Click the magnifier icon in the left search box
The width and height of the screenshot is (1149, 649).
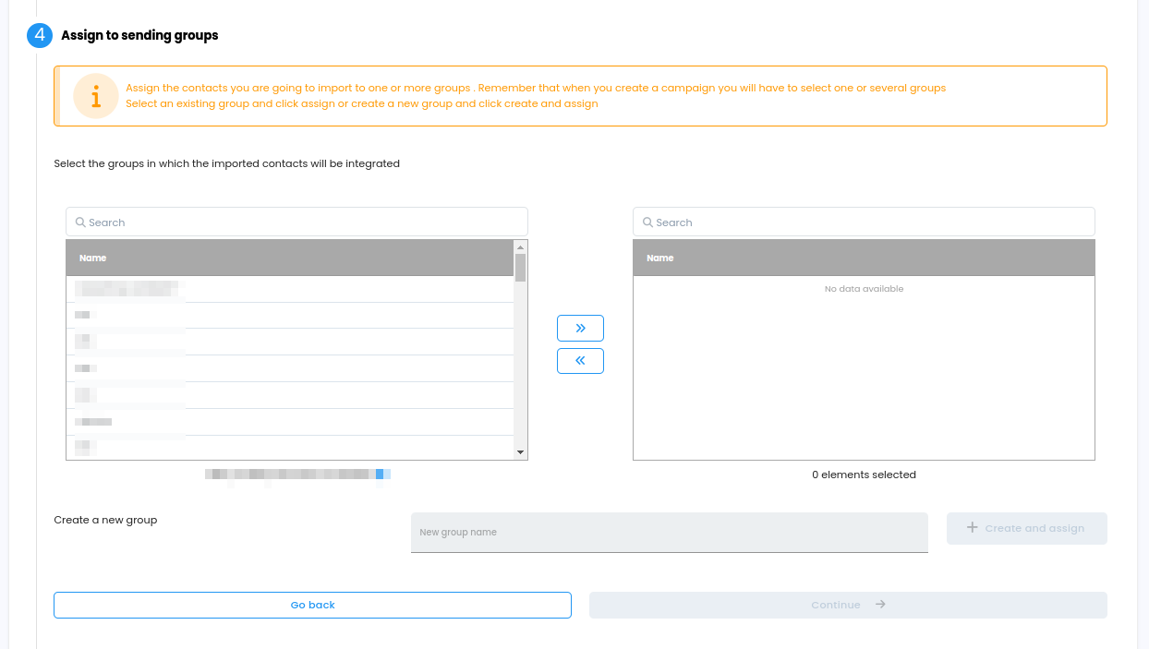coord(80,222)
